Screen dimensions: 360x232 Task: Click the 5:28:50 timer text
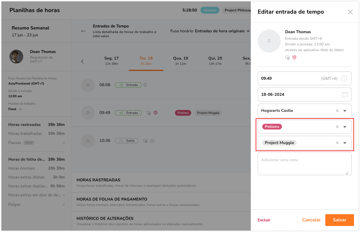pos(190,10)
